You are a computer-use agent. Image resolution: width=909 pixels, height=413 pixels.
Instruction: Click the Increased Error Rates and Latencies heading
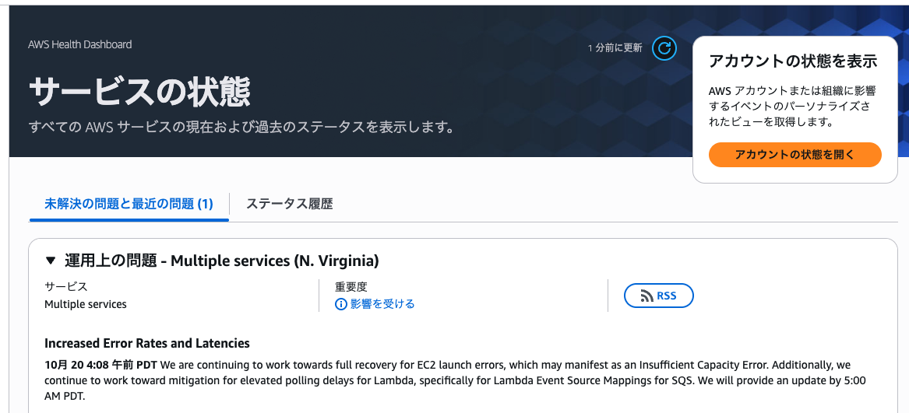147,343
